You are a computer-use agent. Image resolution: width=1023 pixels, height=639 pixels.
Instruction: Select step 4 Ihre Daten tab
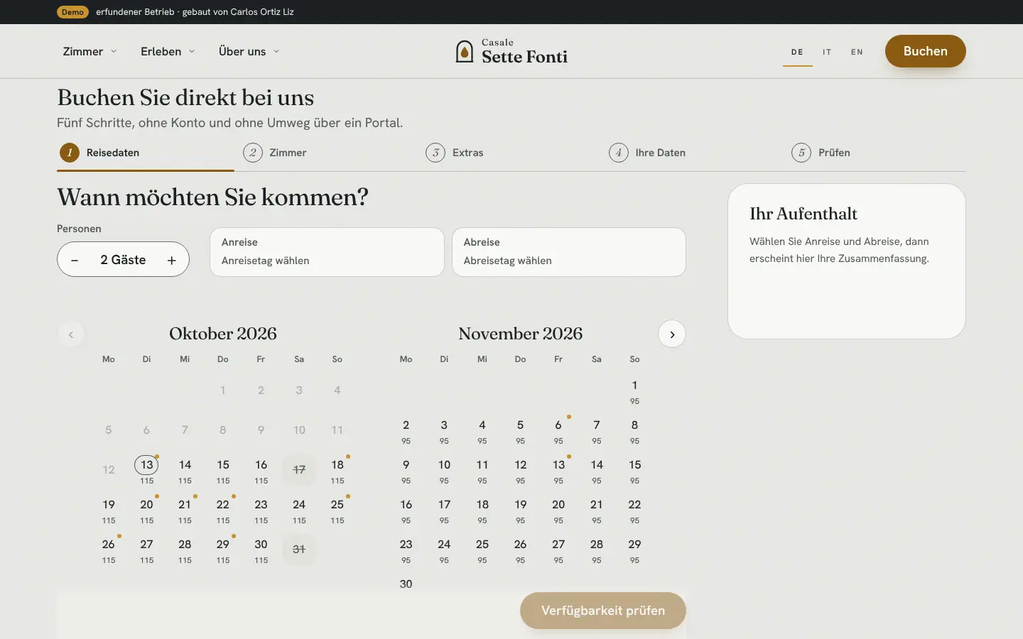[696, 153]
